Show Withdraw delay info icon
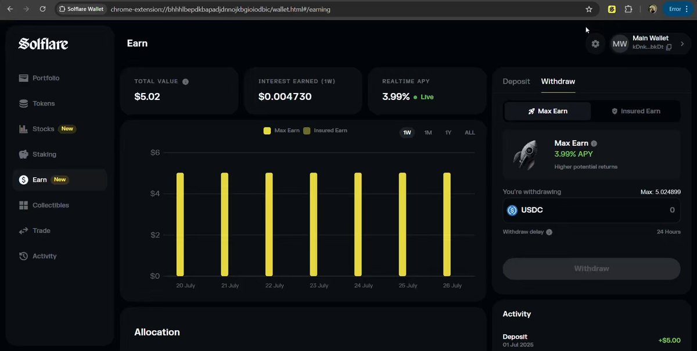697x351 pixels. point(549,232)
